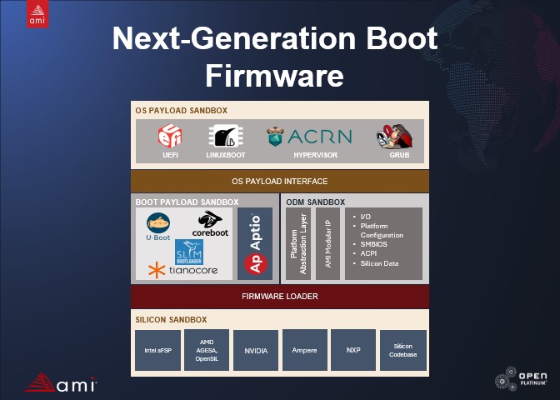The width and height of the screenshot is (560, 400).
Task: Select the Ampere silicon box
Action: (305, 350)
